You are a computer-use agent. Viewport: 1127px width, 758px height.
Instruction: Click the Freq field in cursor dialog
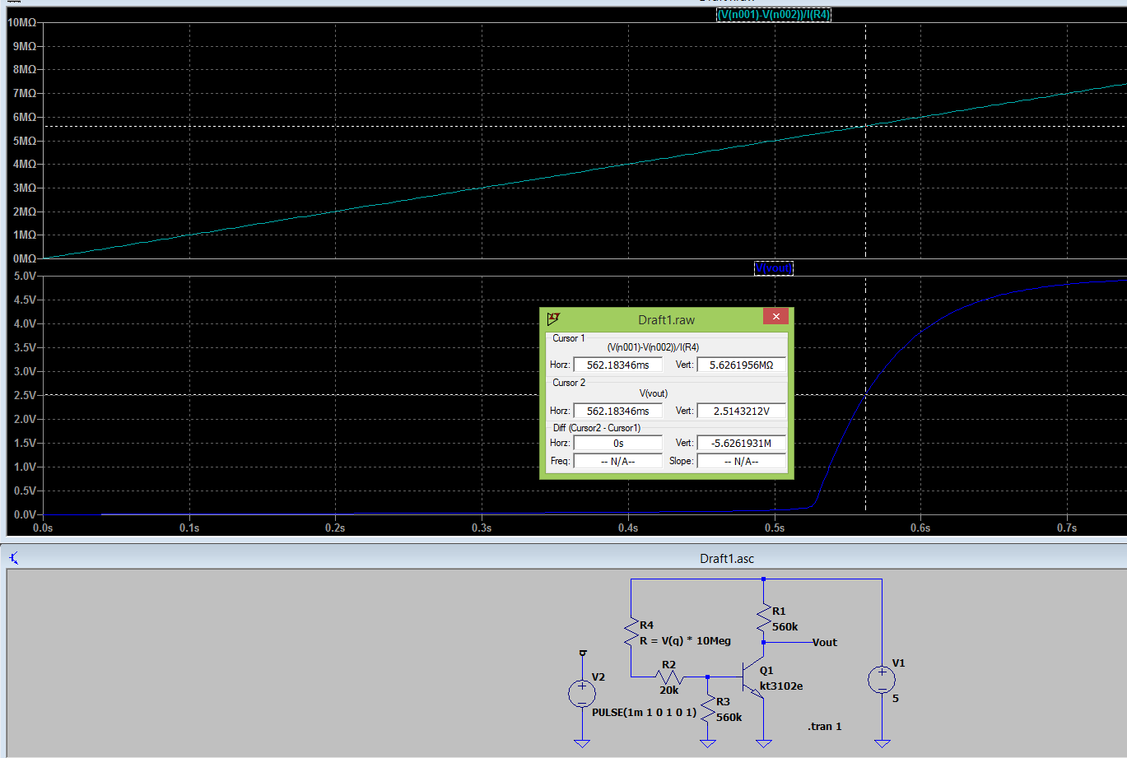coord(617,461)
